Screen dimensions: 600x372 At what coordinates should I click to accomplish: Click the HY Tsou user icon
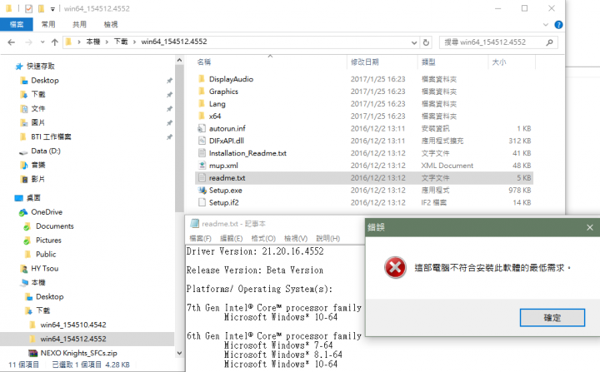[24, 269]
